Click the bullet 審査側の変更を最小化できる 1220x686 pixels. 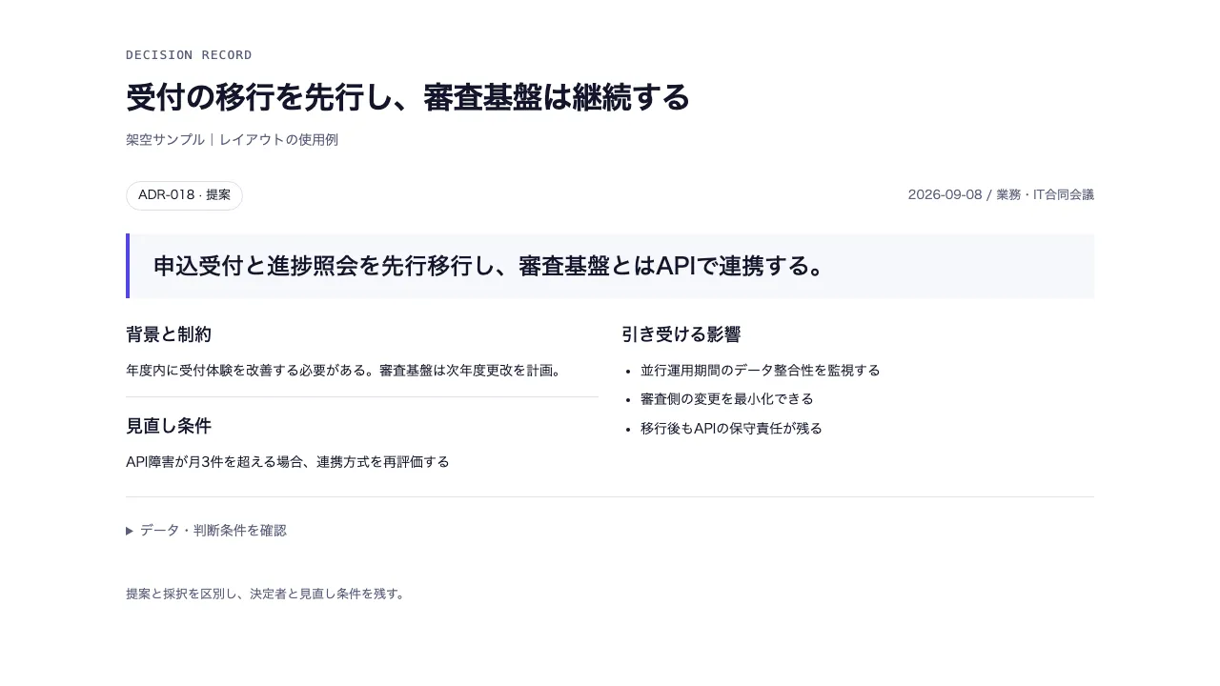coord(727,399)
